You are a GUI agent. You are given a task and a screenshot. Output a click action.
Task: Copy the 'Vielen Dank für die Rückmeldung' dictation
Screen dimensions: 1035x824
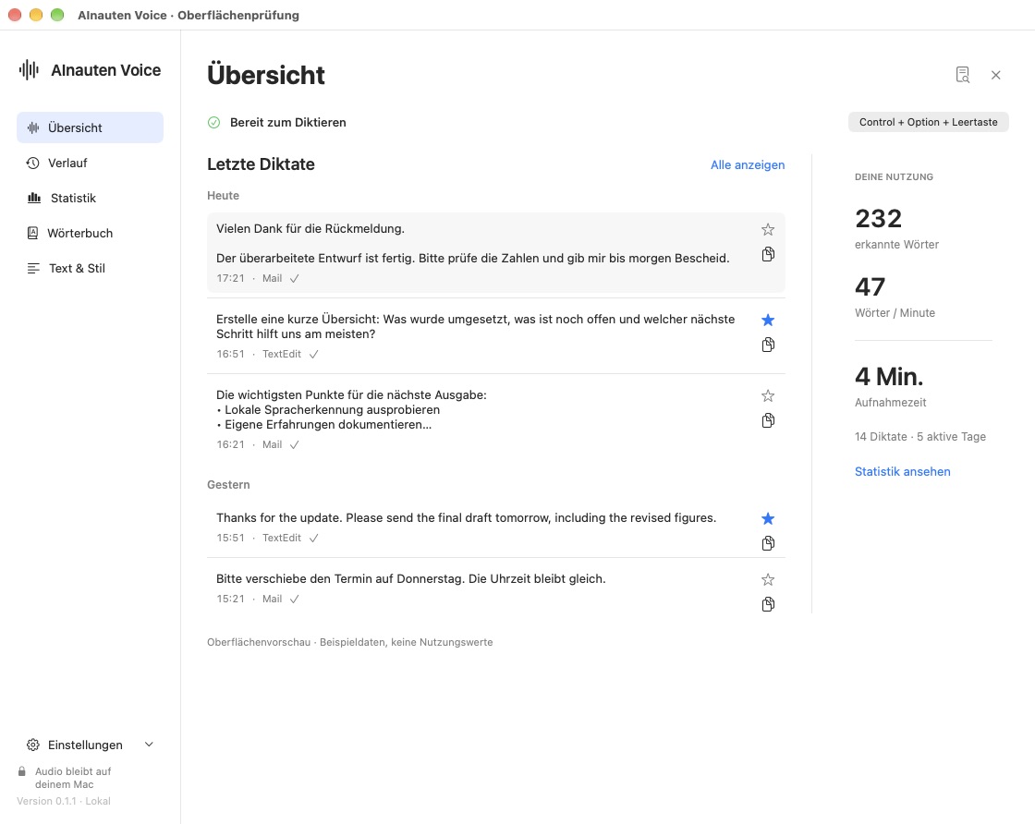(x=768, y=254)
